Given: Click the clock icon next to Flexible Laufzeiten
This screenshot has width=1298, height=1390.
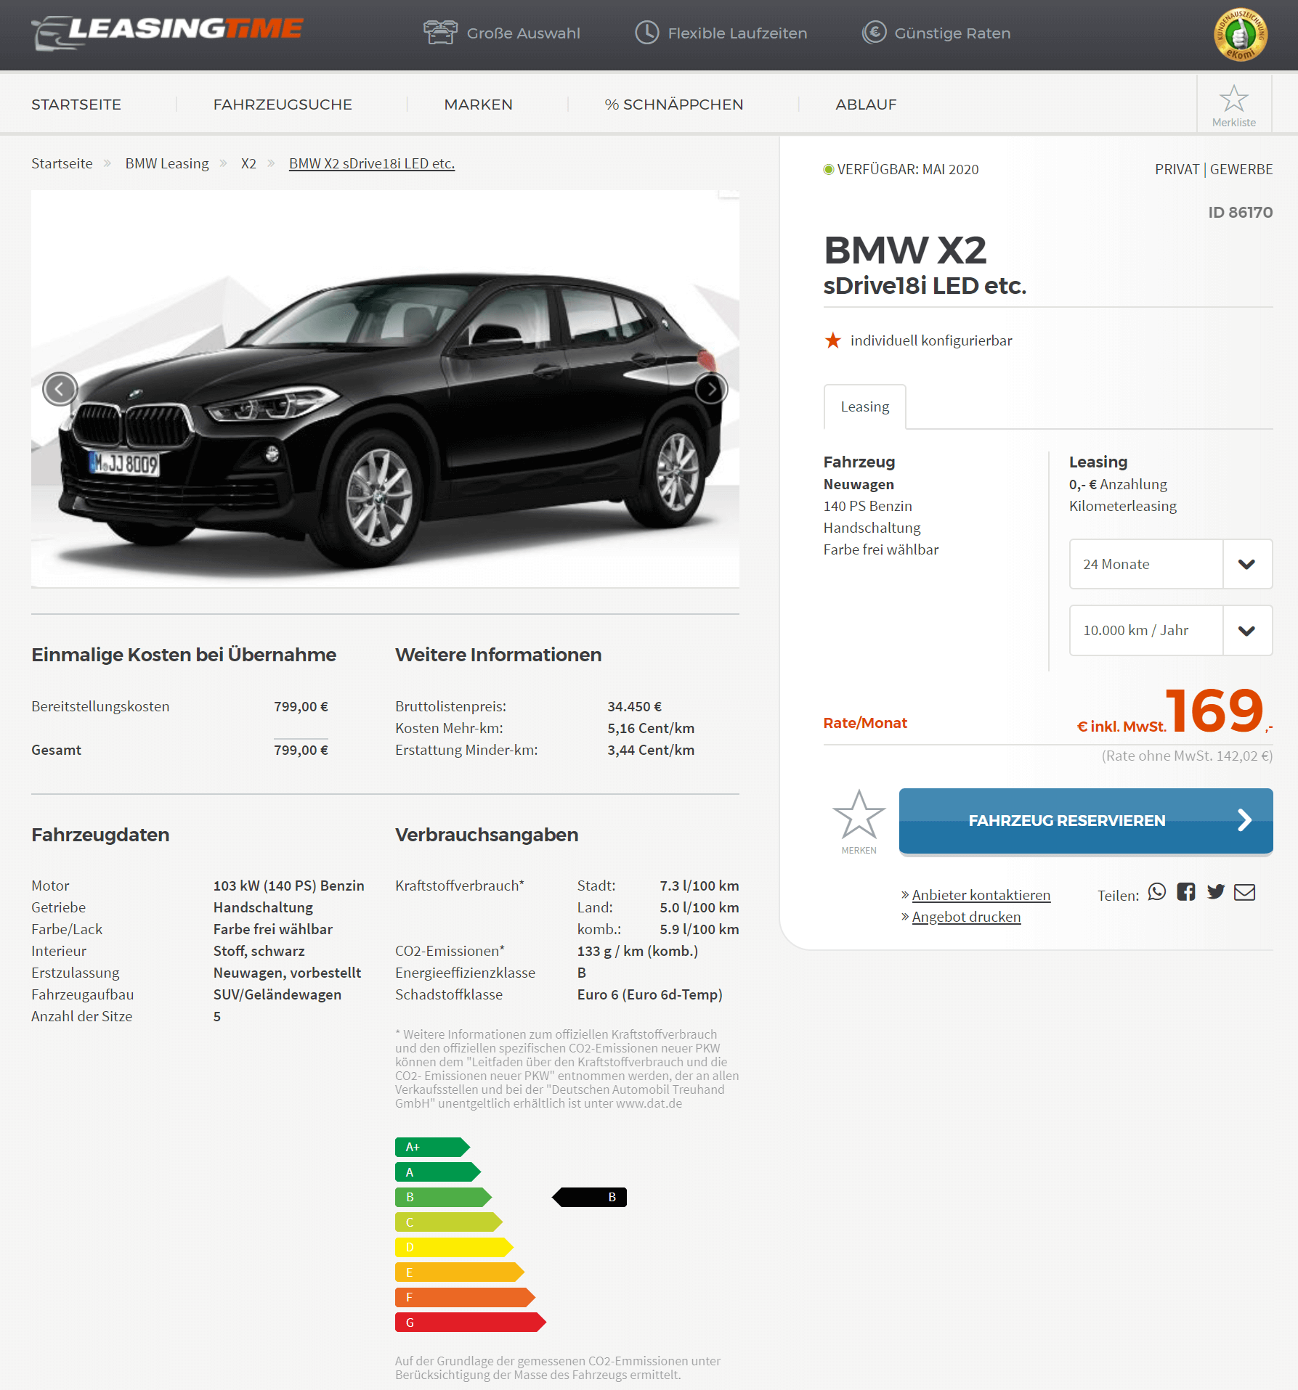Looking at the screenshot, I should click(647, 33).
